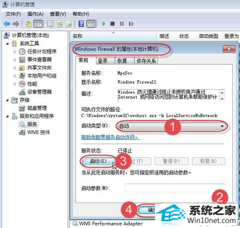The height and width of the screenshot is (228, 240).
Task: Click the Shared Folders tree icon
Action: point(22,68)
